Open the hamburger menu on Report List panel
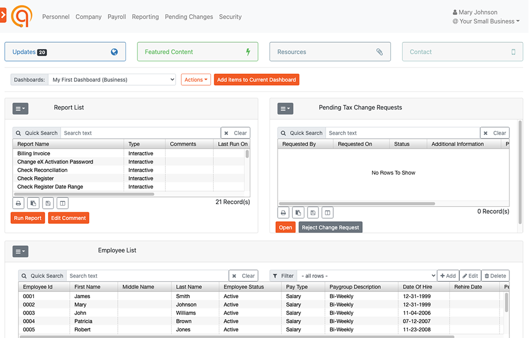This screenshot has width=529, height=338. point(20,108)
